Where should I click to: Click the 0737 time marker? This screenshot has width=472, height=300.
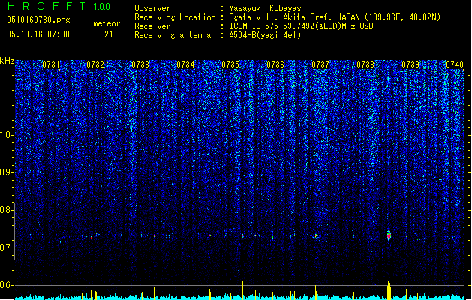pyautogui.click(x=320, y=64)
